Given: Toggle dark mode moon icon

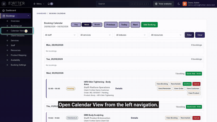Looking at the screenshot, I should (x=179, y=4).
